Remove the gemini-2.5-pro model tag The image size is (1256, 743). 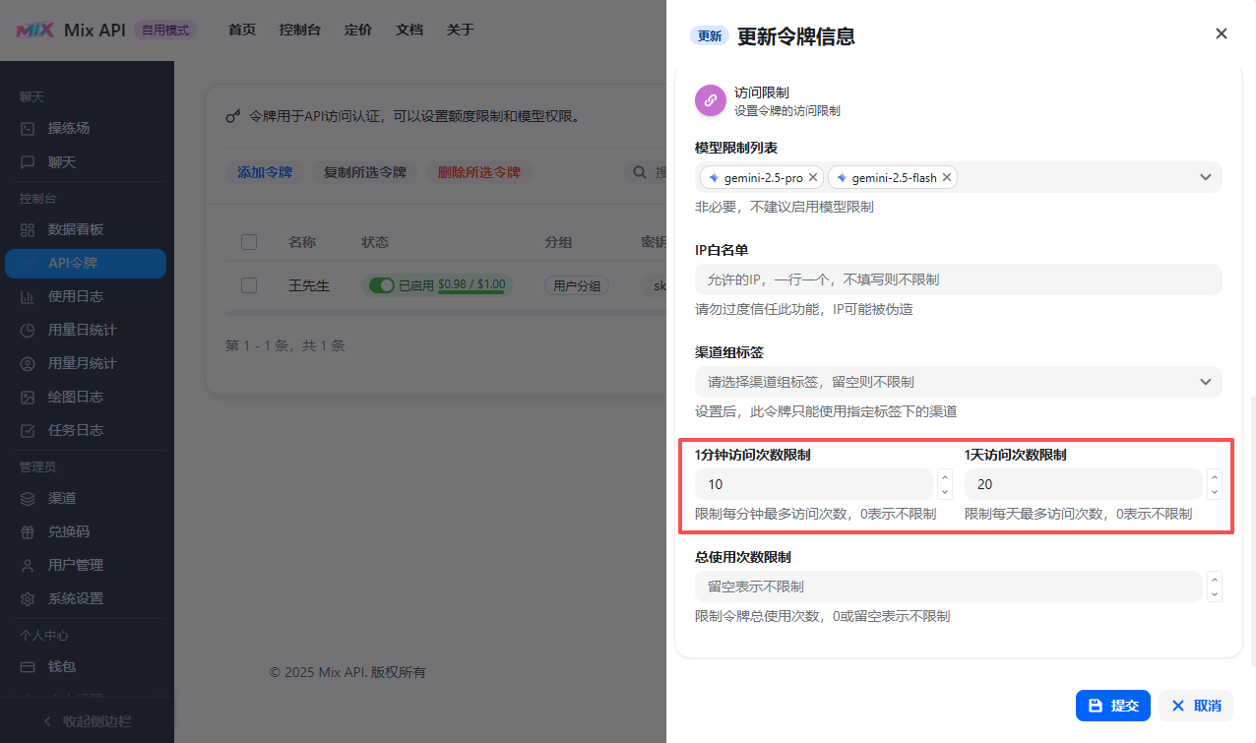[813, 178]
